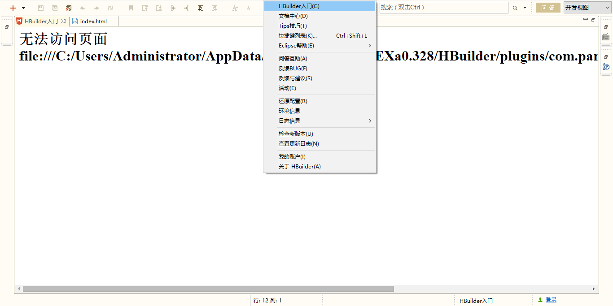
Task: Click the Redo arrow icon
Action: (96, 8)
